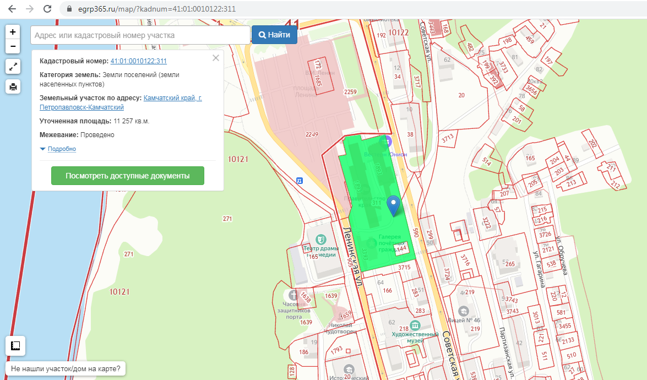The image size is (647, 380).
Task: Click the blue location pin marker
Action: point(394,205)
